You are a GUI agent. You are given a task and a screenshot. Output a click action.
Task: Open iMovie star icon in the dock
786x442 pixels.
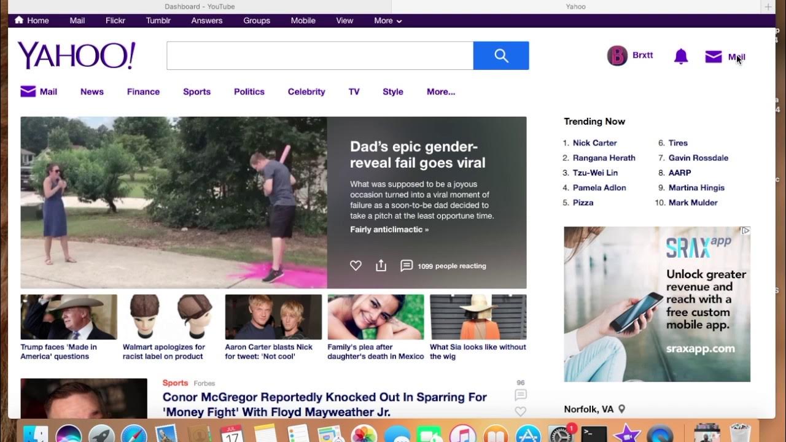pyautogui.click(x=627, y=435)
